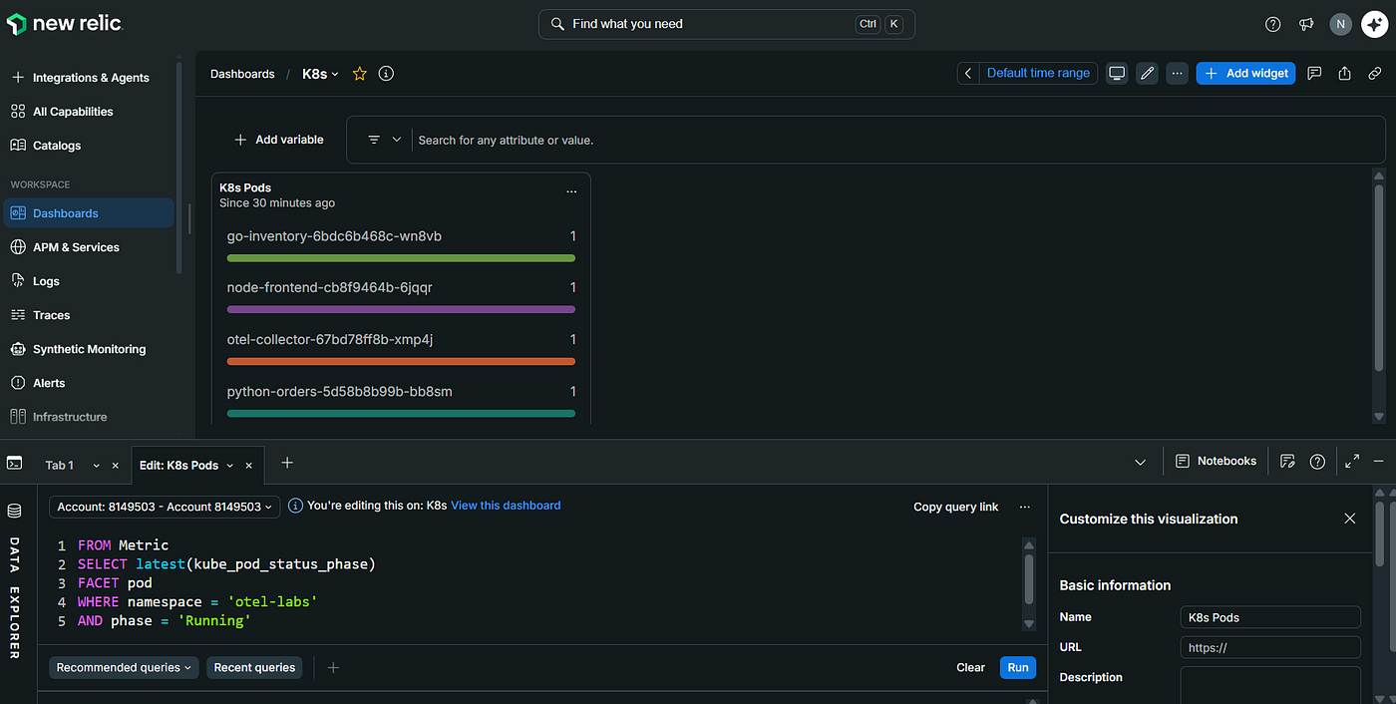
Task: Open Data Explorer database icon
Action: [x=14, y=511]
